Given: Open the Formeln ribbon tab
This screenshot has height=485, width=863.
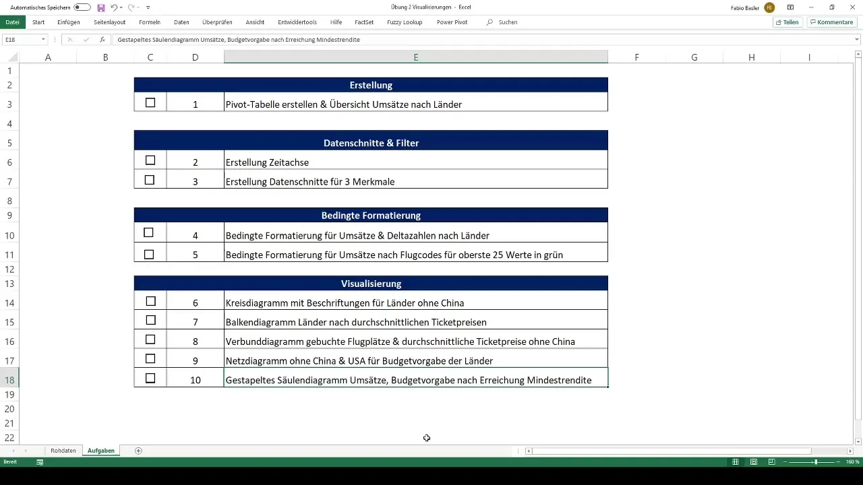Looking at the screenshot, I should (x=150, y=22).
